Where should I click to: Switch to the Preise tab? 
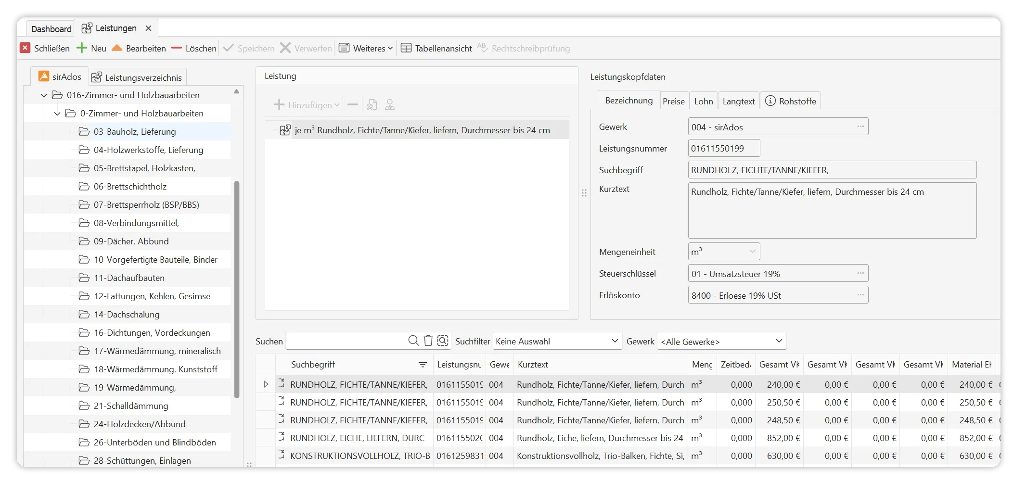point(673,101)
